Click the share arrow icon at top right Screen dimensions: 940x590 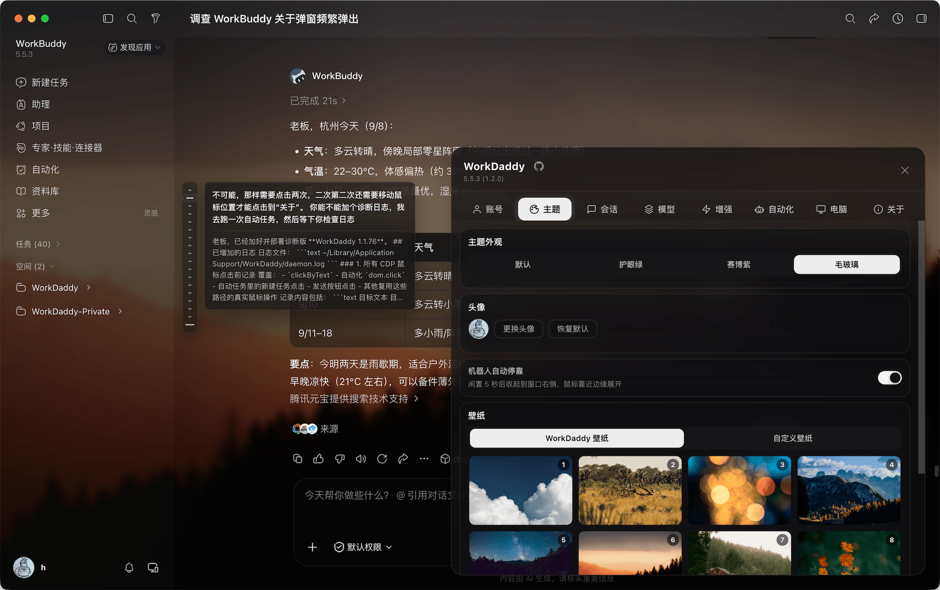point(874,18)
